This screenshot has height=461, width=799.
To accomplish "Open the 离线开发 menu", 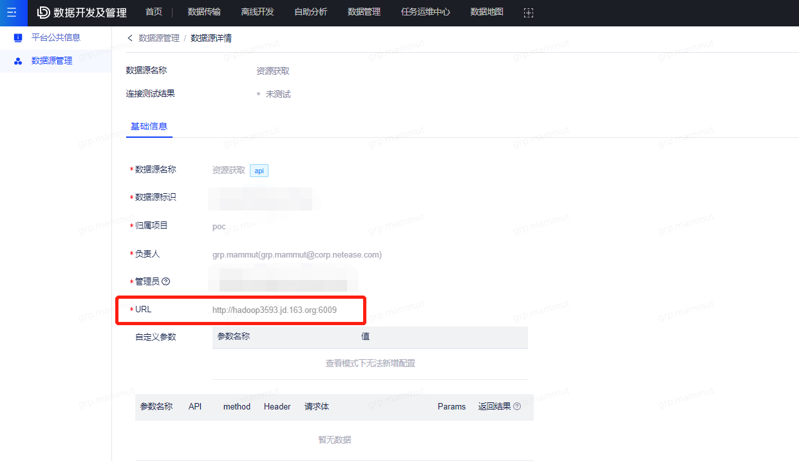I will click(258, 12).
